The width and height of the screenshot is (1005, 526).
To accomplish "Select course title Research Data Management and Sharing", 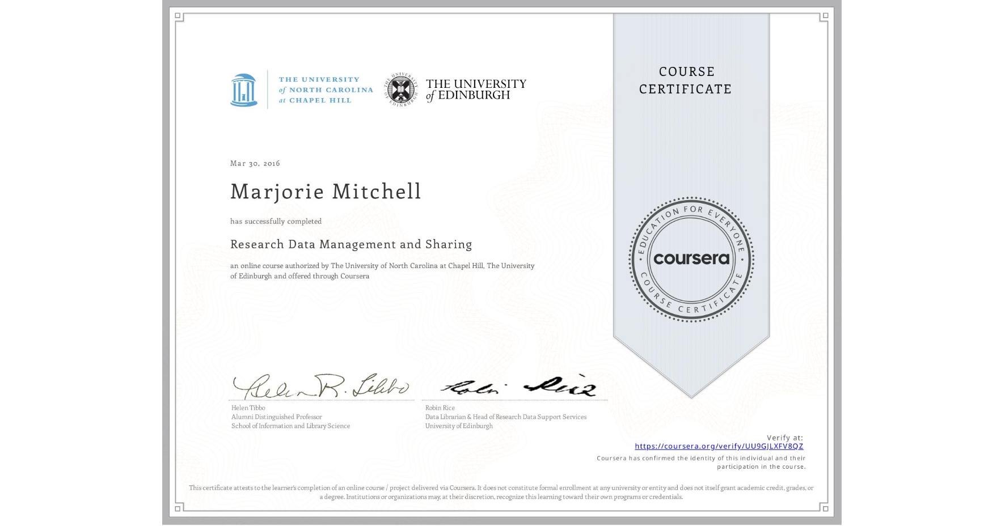I will pos(351,244).
